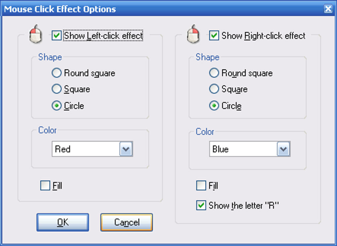The height and width of the screenshot is (246, 337).
Task: Enable Fill for left-click effect
Action: pyautogui.click(x=45, y=185)
